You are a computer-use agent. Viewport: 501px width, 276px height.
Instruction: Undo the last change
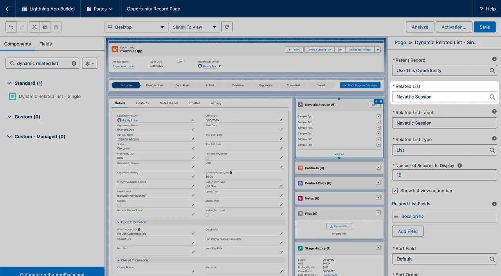coord(11,27)
